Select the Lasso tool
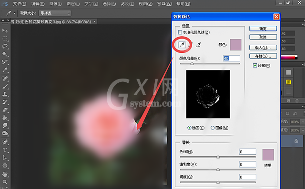 point(5,46)
